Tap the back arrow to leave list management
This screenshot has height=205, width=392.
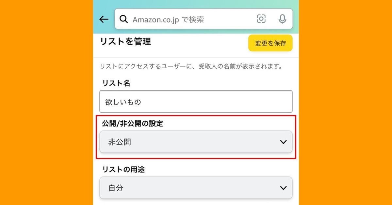point(104,19)
